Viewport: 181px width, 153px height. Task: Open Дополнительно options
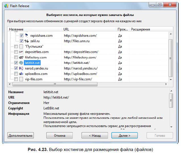click(x=20, y=136)
